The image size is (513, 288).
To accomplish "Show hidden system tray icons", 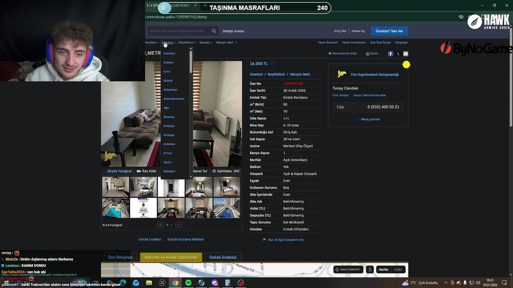I will (446, 283).
